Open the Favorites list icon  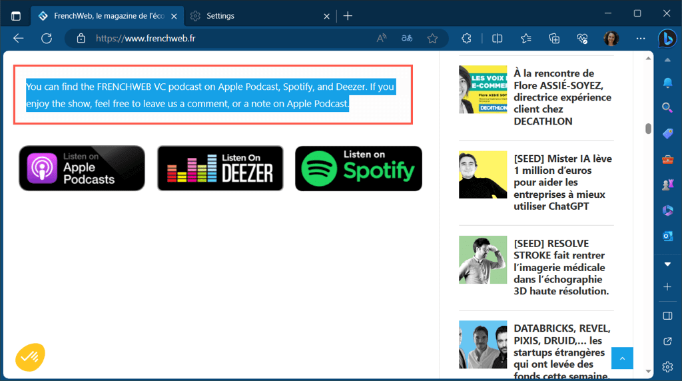525,39
